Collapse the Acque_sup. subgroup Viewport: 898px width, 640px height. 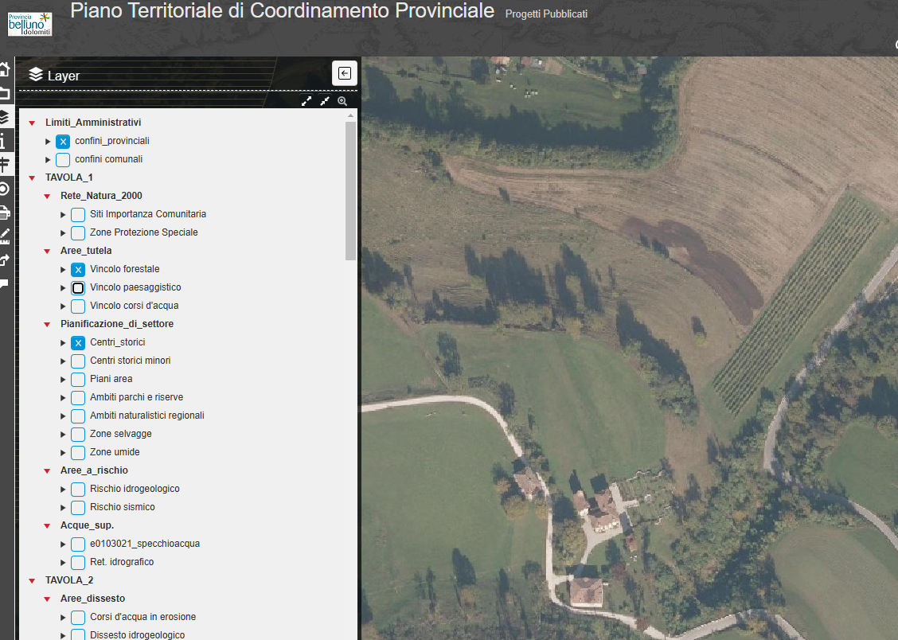coord(47,526)
